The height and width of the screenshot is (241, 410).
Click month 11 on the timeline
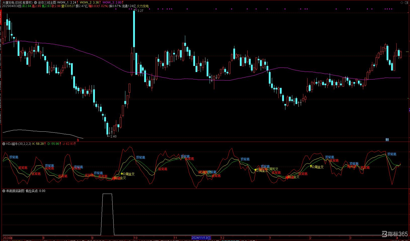175,238
